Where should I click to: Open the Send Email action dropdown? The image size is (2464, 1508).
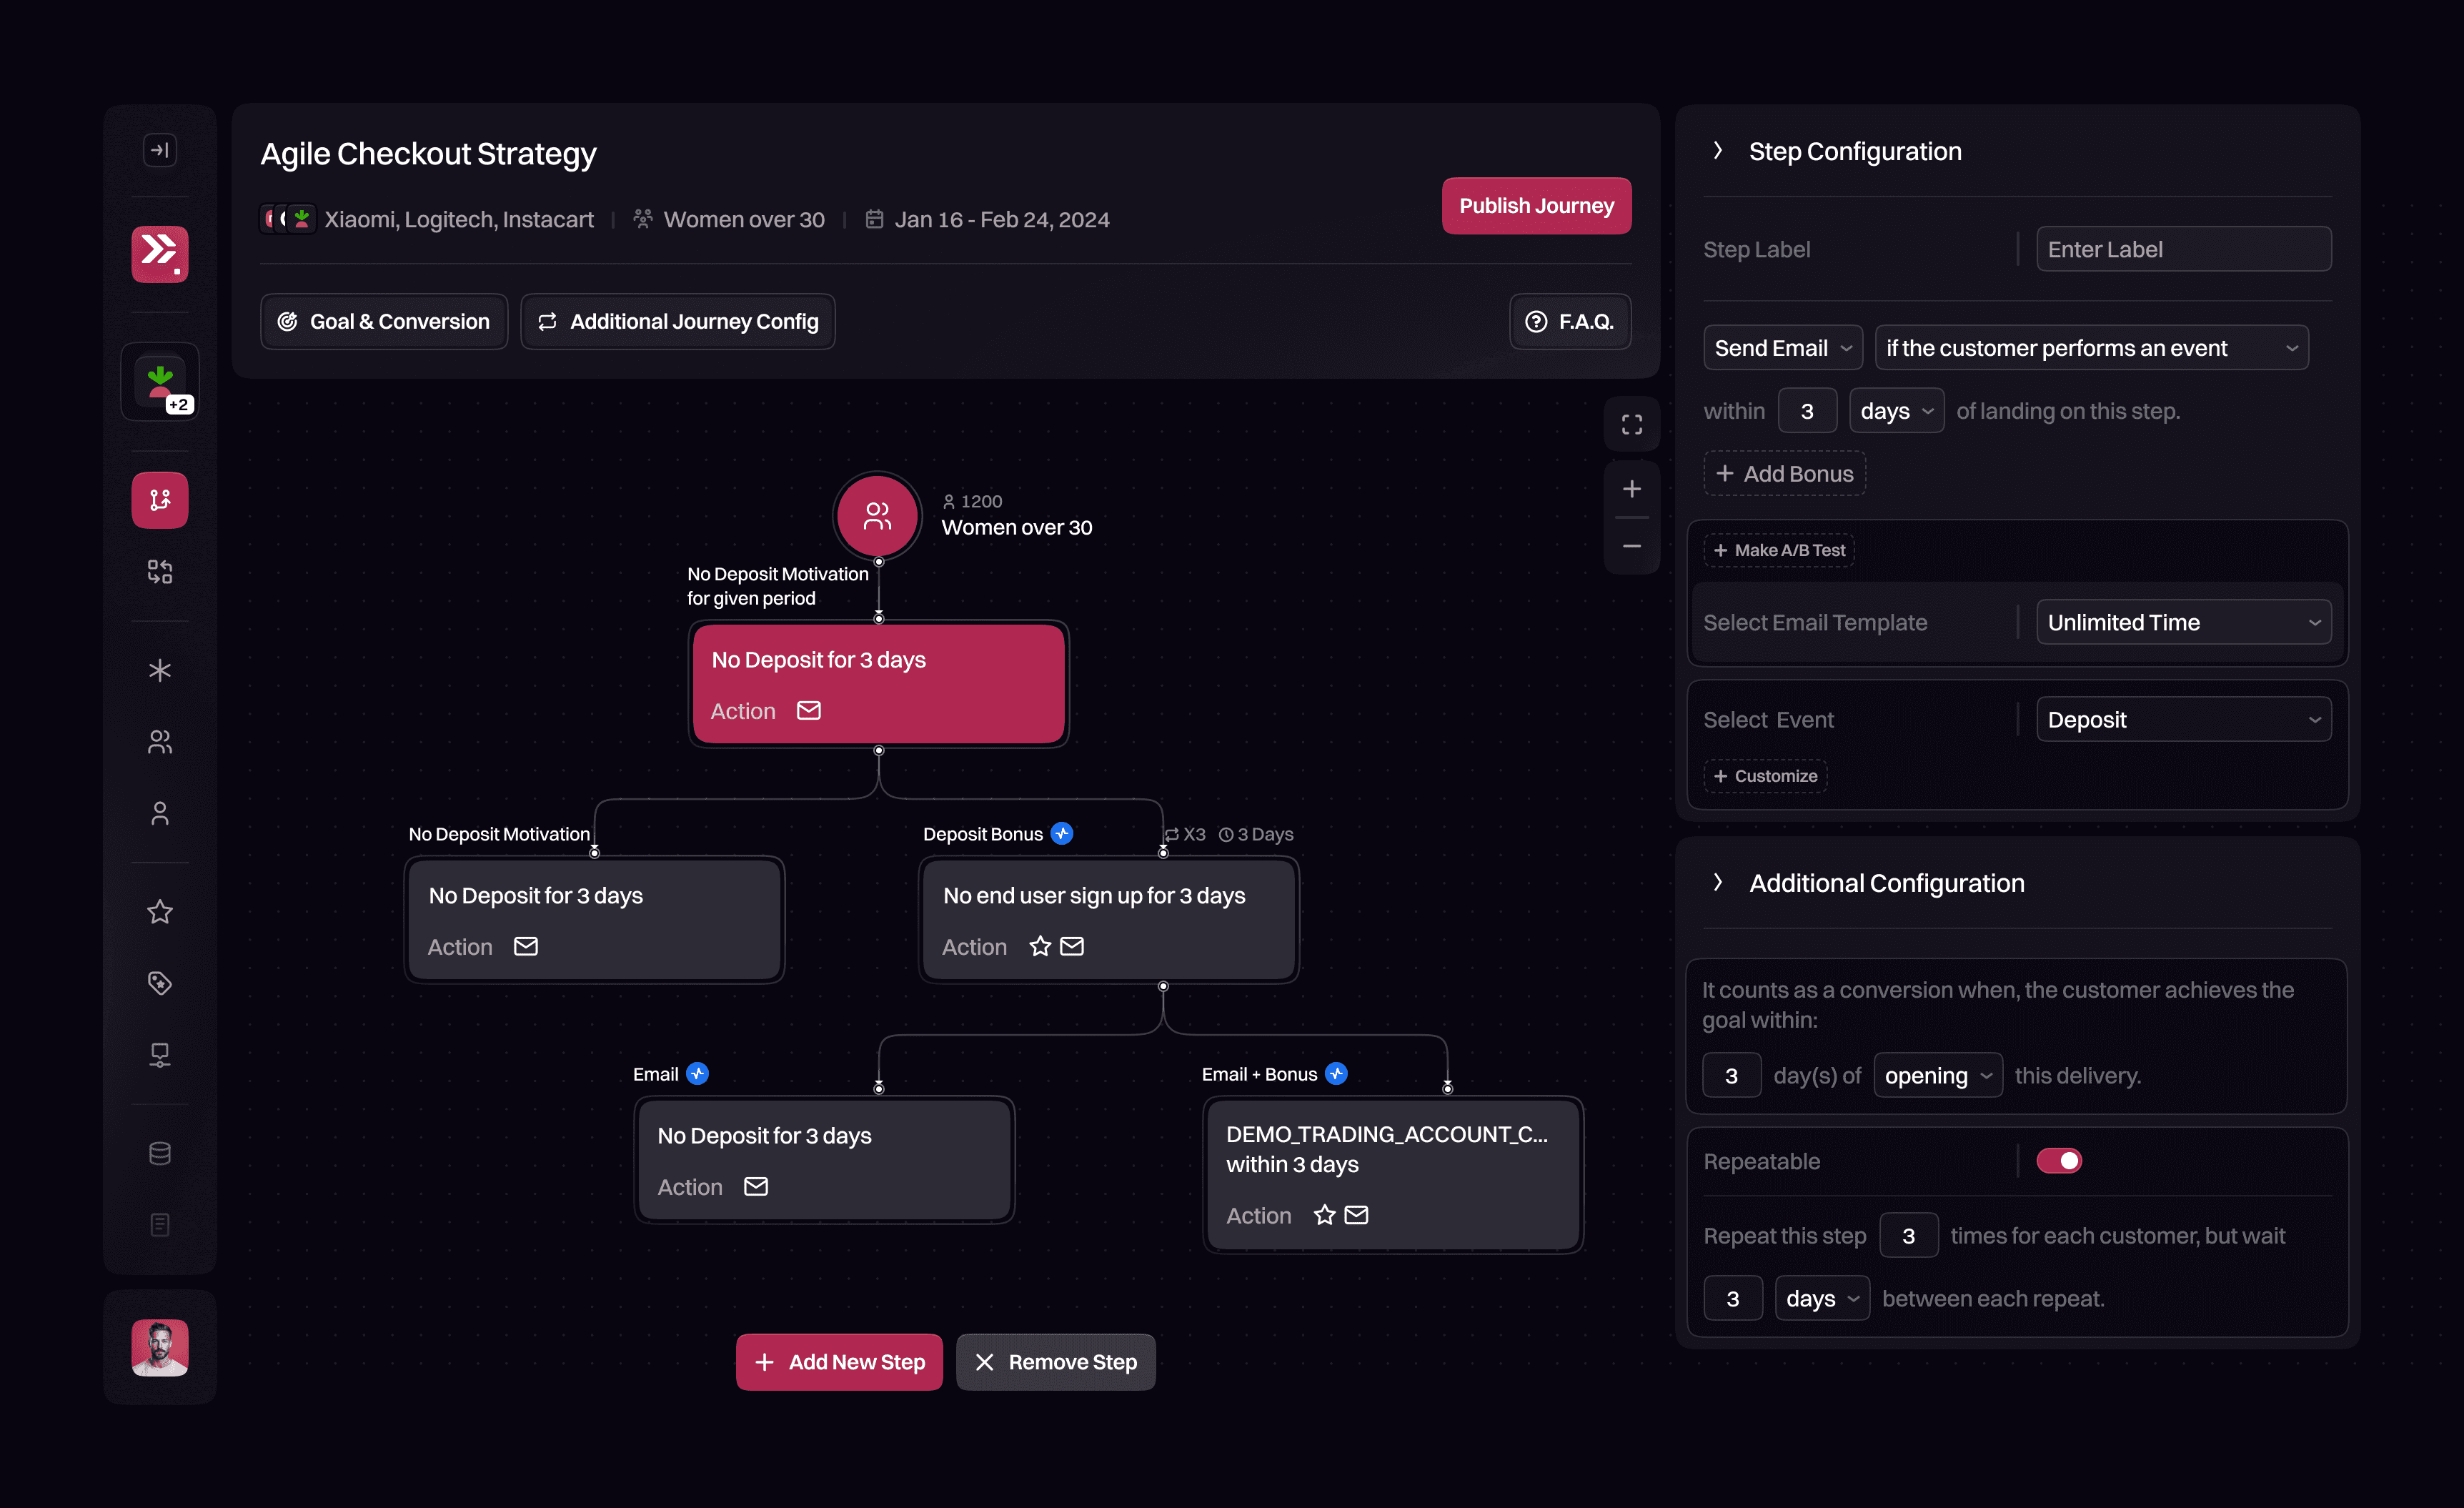pos(1782,348)
